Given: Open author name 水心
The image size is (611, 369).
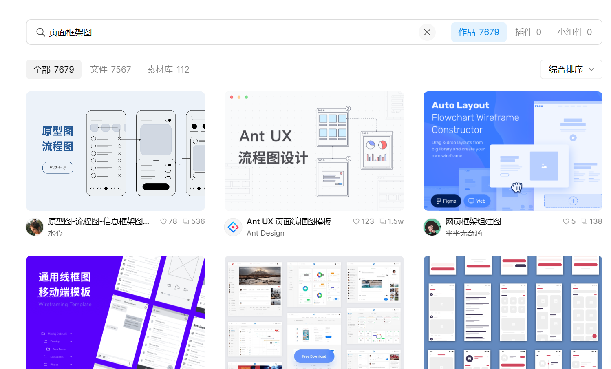Looking at the screenshot, I should click(x=55, y=233).
